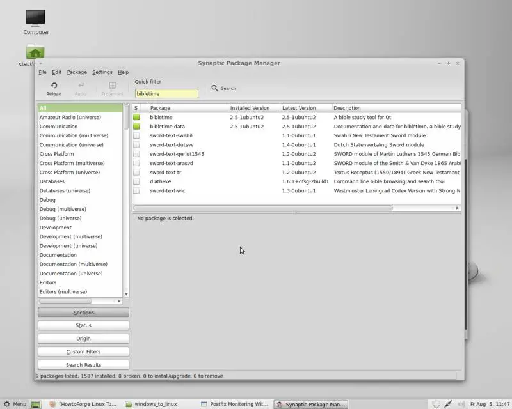Open the Menu gear on the taskbar
Viewport: 512px width, 409px height.
coord(6,404)
